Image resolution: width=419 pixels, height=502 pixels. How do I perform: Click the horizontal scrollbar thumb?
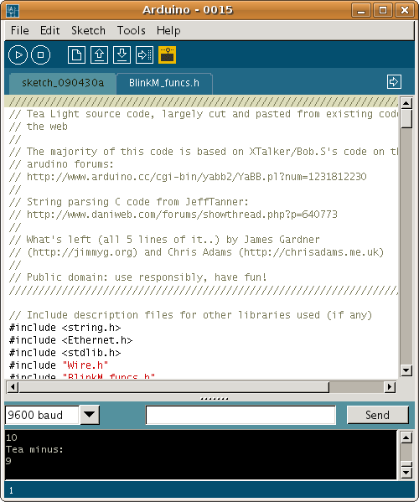click(173, 387)
